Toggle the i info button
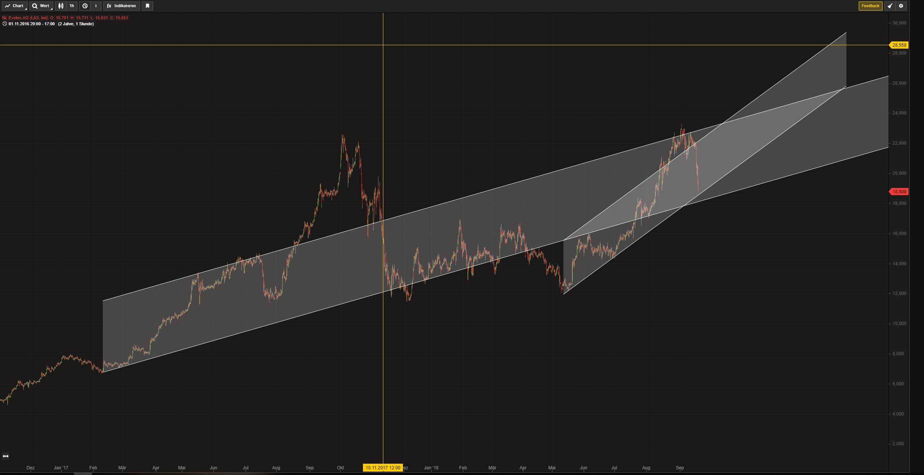Image resolution: width=924 pixels, height=475 pixels. pyautogui.click(x=96, y=6)
